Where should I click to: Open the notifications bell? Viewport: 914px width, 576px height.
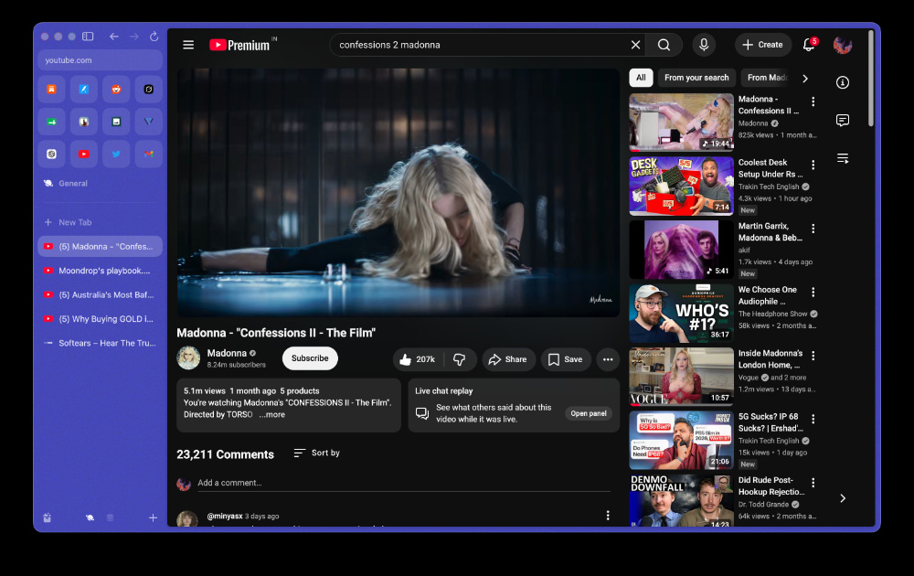point(809,45)
